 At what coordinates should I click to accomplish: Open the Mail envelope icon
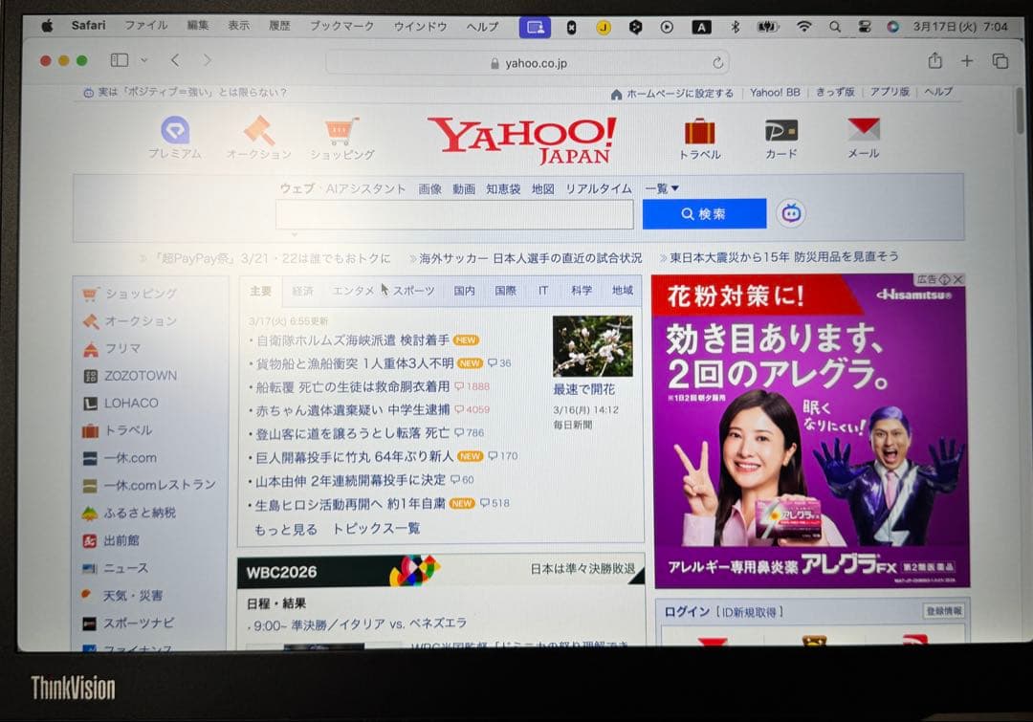(x=864, y=130)
